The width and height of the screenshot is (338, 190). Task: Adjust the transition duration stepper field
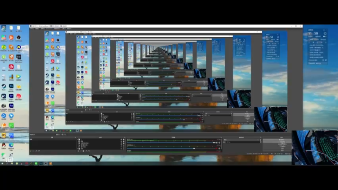tap(244, 142)
